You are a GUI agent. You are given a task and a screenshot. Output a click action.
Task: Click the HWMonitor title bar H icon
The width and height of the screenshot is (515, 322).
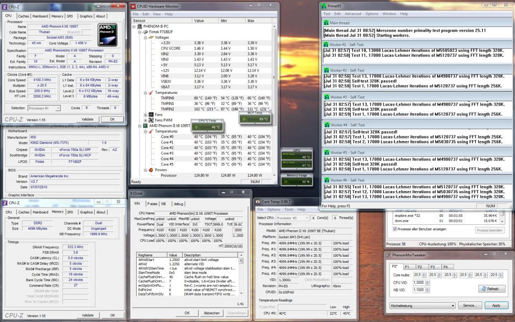[133, 6]
